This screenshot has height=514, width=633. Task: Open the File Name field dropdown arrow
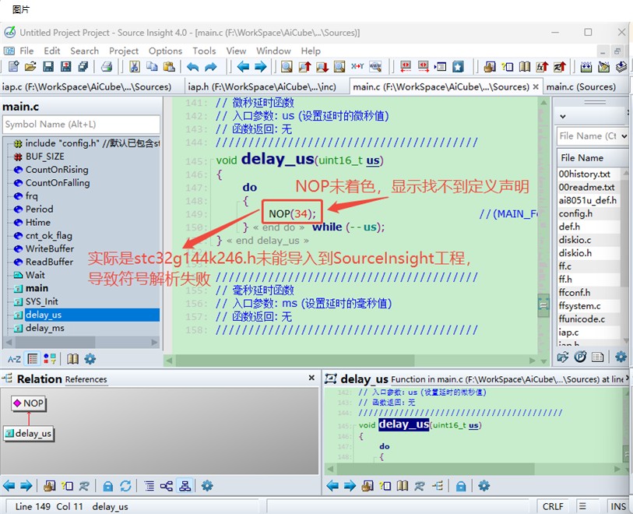(624, 136)
